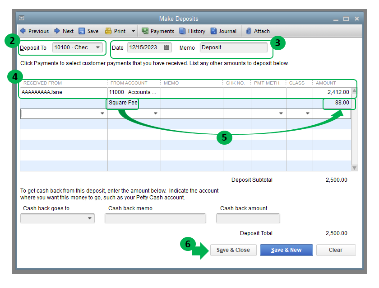The width and height of the screenshot is (379, 288).
Task: Click the Print printer icon
Action: [x=108, y=31]
